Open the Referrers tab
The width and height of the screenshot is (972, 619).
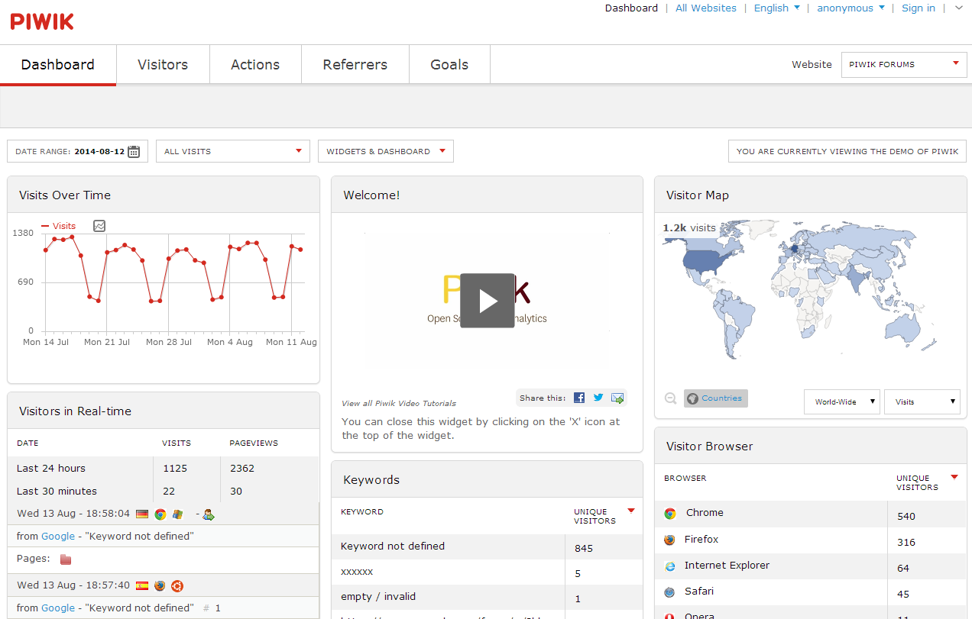coord(355,65)
